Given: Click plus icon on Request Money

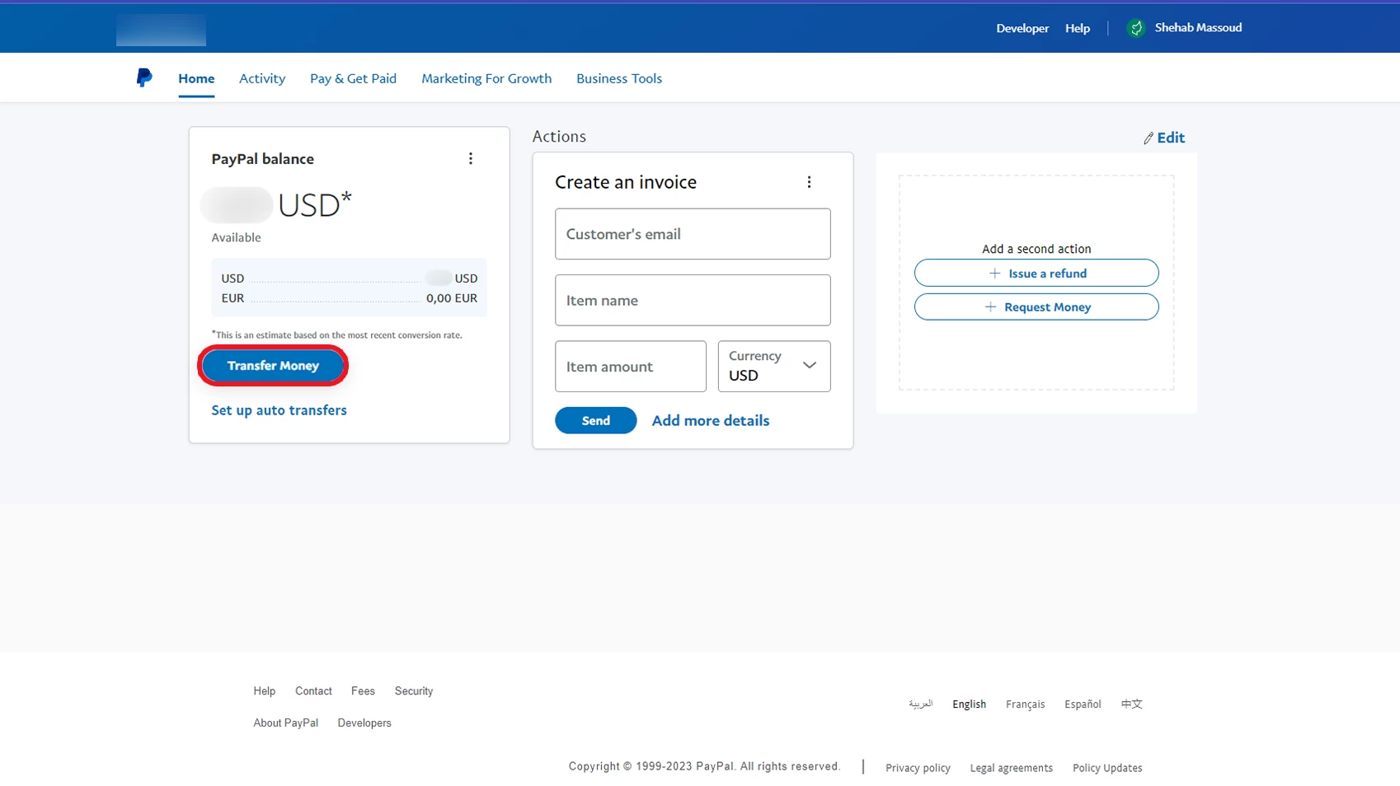Looking at the screenshot, I should (x=990, y=307).
